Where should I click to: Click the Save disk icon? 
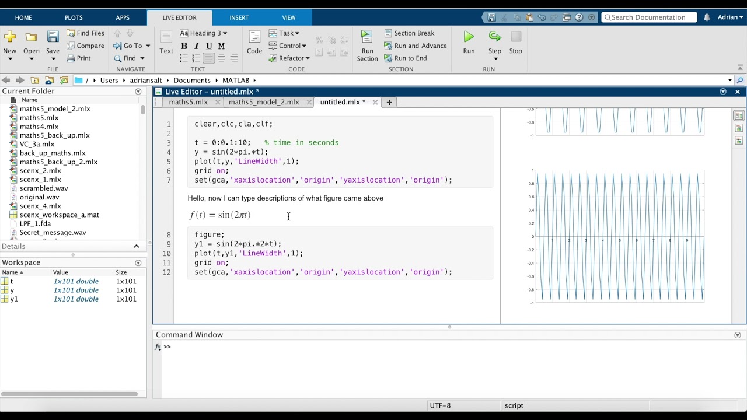[53, 37]
